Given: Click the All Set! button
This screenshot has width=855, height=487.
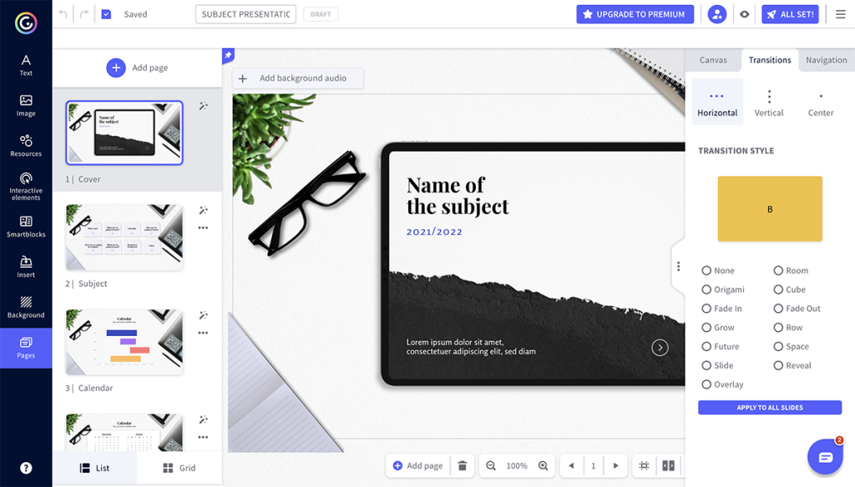Looking at the screenshot, I should (790, 14).
